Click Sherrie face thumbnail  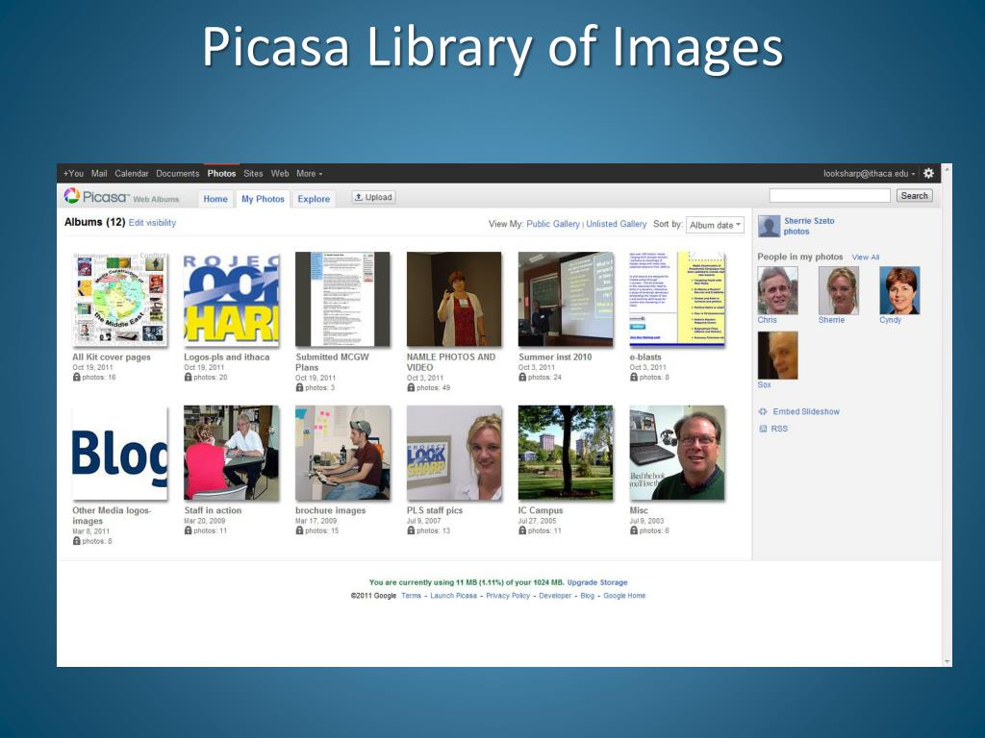839,290
